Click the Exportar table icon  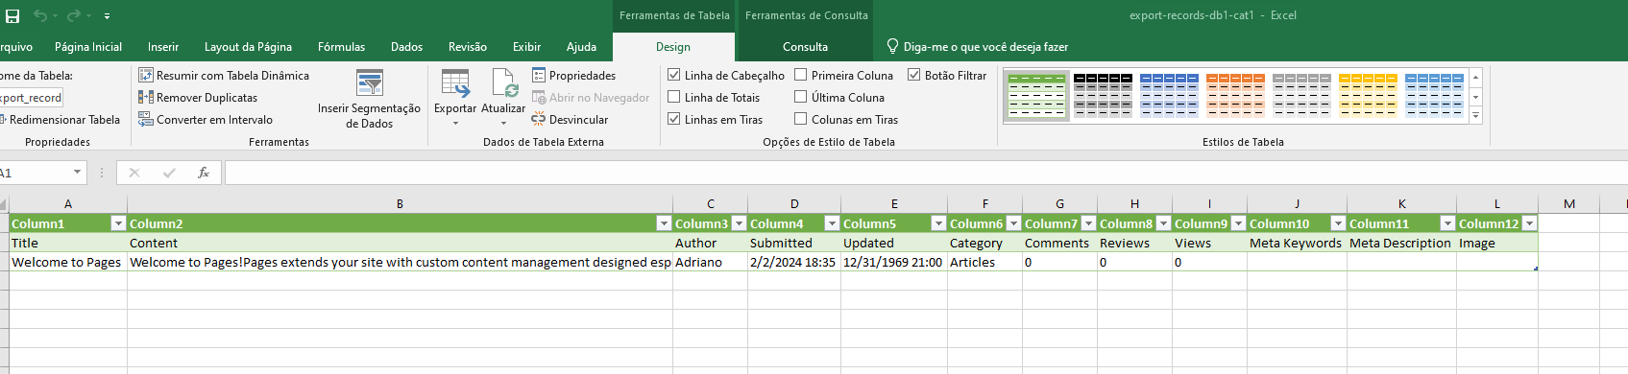click(x=455, y=83)
